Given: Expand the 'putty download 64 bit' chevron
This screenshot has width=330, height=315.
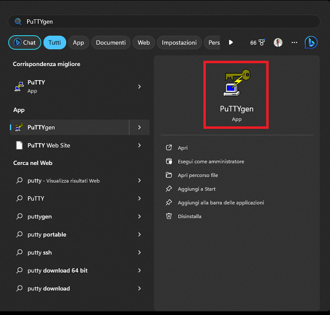Looking at the screenshot, I should coord(139,271).
